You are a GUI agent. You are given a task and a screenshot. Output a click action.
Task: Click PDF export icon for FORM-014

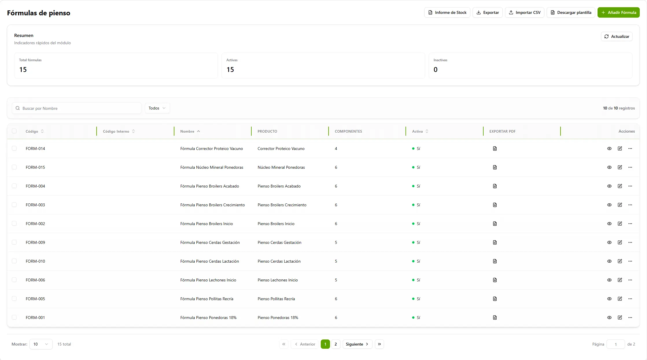click(x=495, y=149)
